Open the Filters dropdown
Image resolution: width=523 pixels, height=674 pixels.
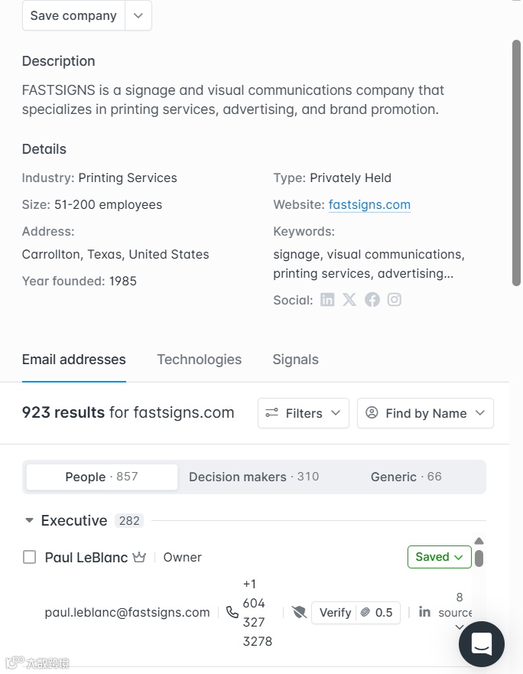(304, 413)
